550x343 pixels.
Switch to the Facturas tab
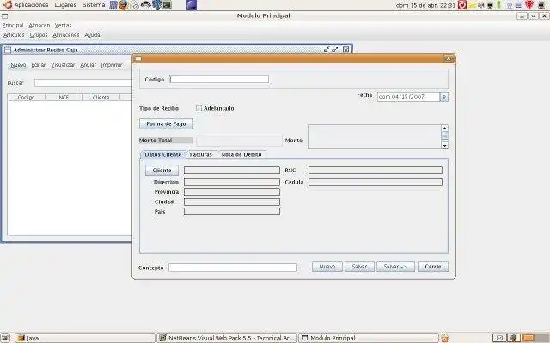(x=201, y=154)
